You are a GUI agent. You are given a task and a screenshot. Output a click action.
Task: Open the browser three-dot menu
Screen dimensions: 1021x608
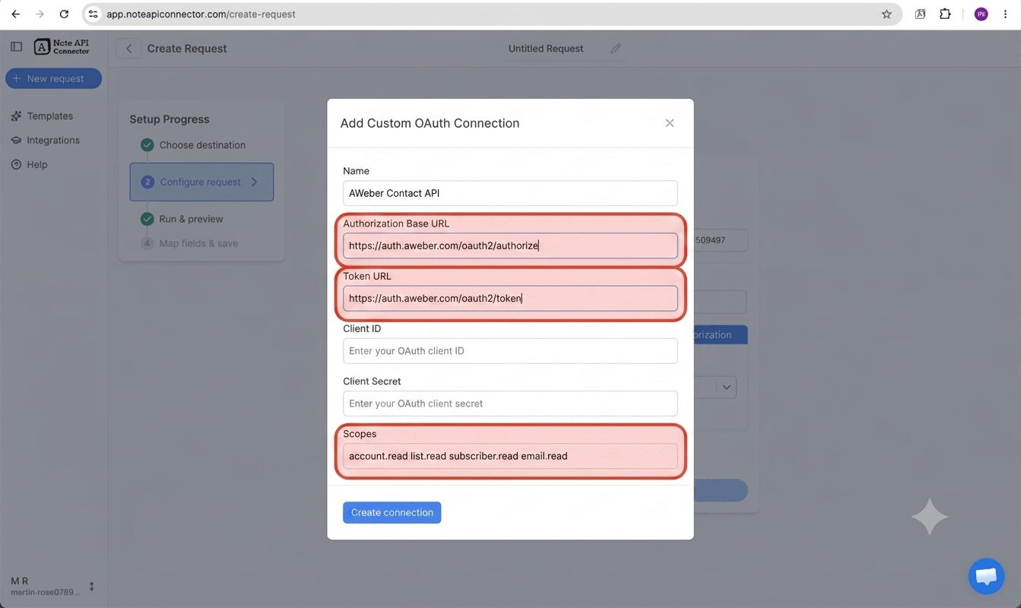tap(1005, 14)
